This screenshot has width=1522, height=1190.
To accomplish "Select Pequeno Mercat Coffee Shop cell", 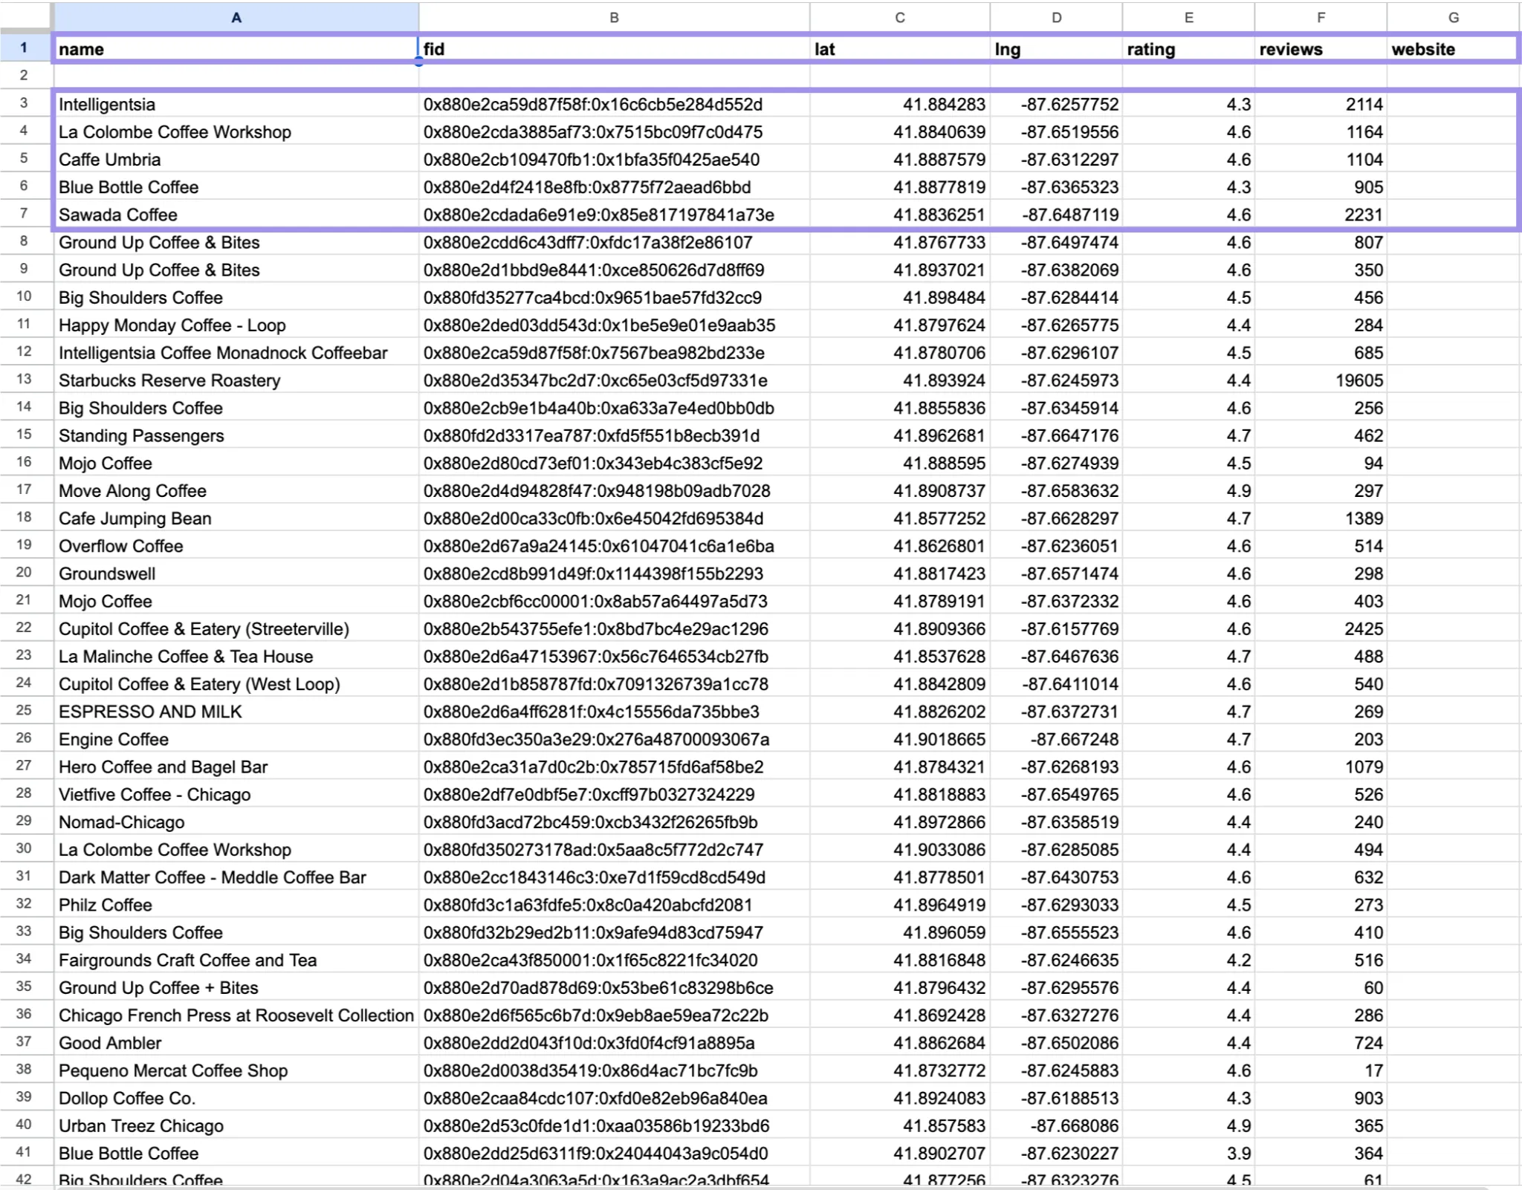I will click(236, 1070).
